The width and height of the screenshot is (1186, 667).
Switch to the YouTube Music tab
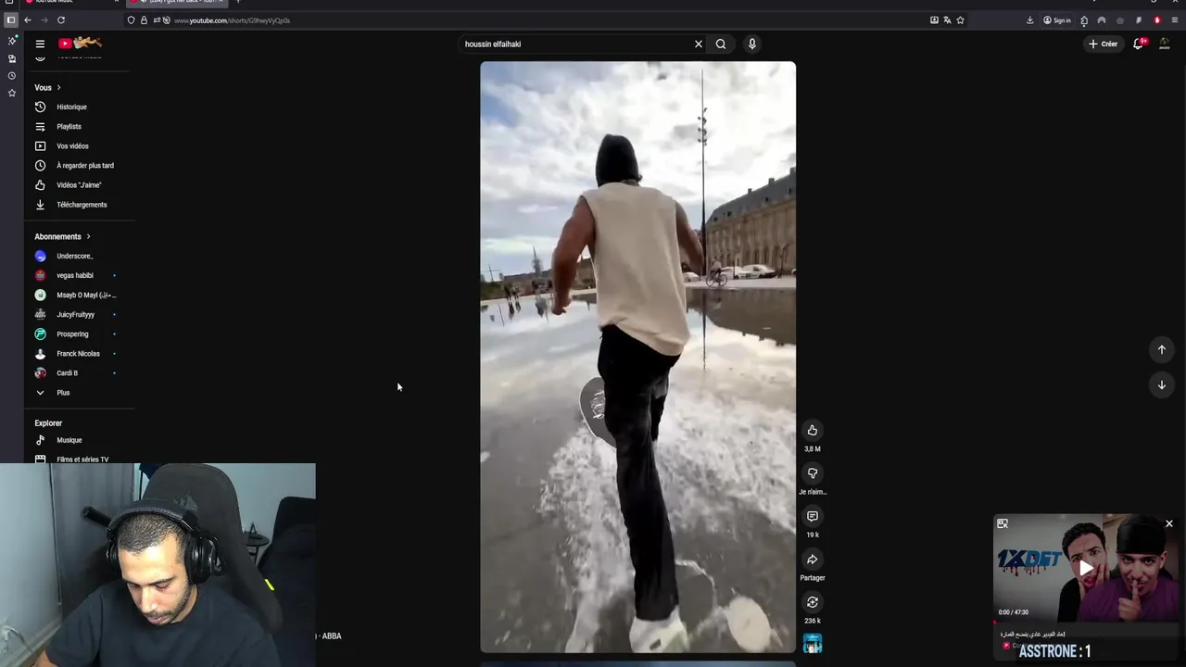69,3
